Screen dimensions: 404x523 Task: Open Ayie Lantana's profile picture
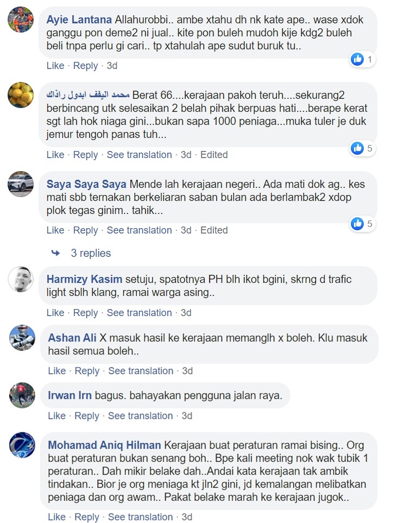pyautogui.click(x=21, y=20)
